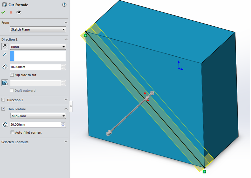Click the D1 depth icon
The height and width of the screenshot is (178, 251).
5,67
